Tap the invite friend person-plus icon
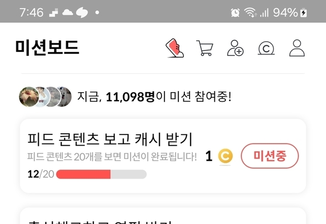The height and width of the screenshot is (224, 326). click(x=235, y=48)
